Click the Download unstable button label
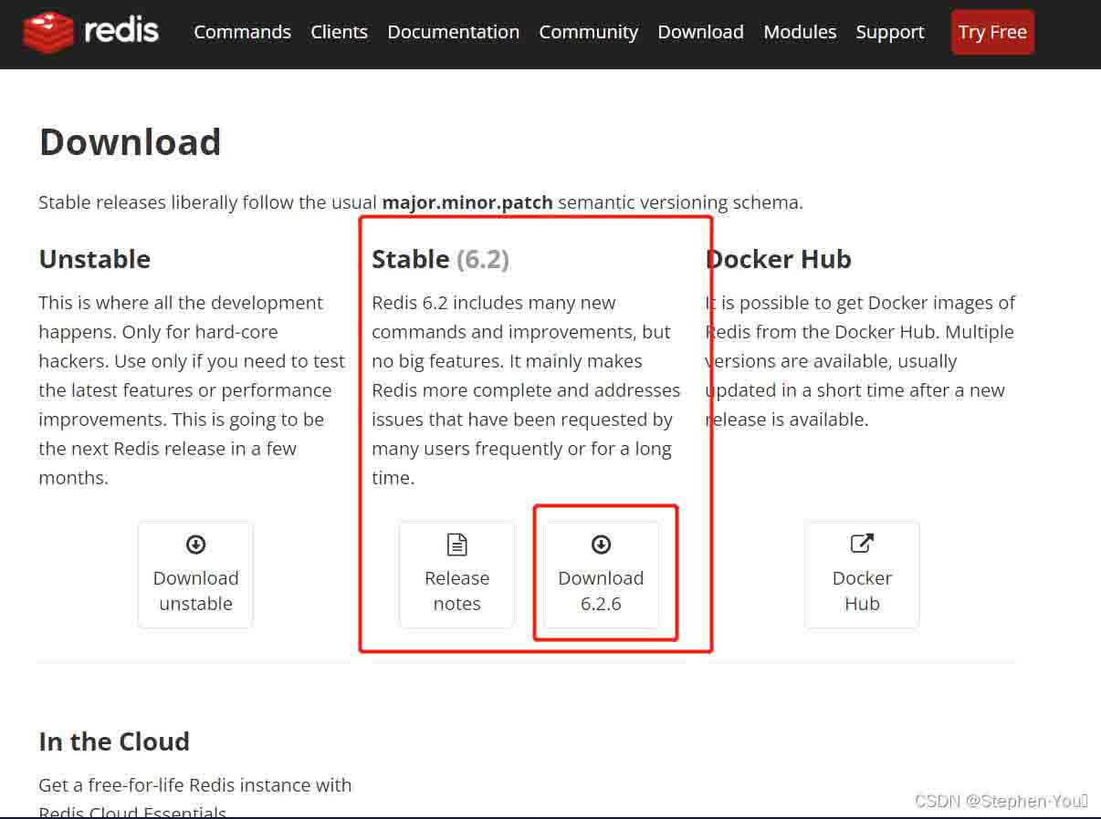Screen dimensions: 1101x819 [x=195, y=591]
